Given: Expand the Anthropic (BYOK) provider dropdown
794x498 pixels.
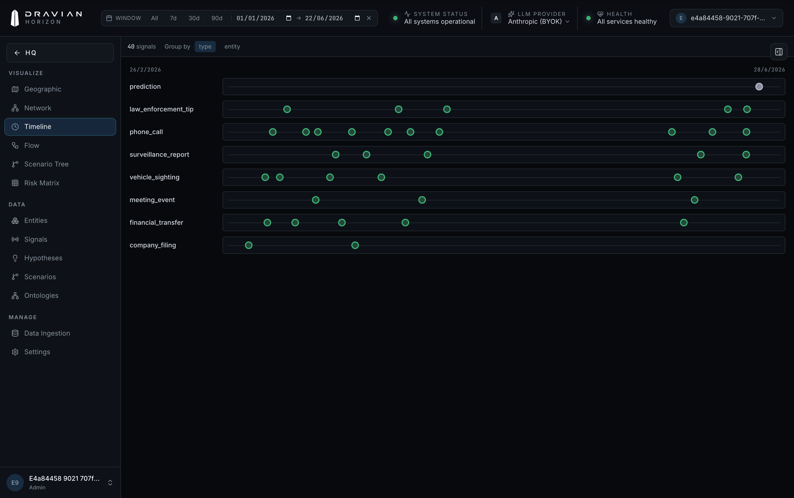Looking at the screenshot, I should (539, 21).
